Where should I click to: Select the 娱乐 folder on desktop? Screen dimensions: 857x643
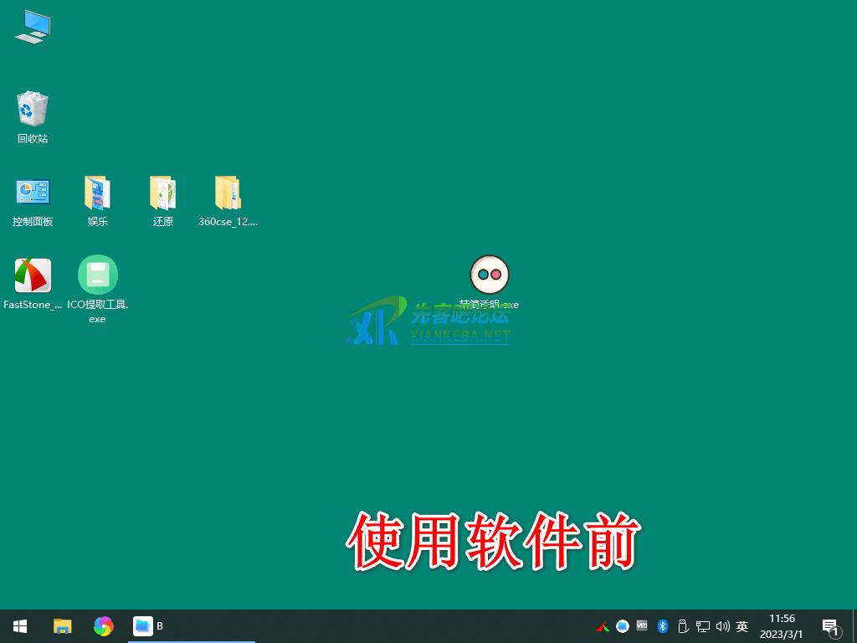[98, 193]
